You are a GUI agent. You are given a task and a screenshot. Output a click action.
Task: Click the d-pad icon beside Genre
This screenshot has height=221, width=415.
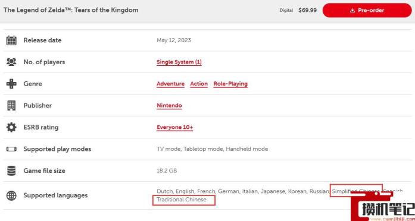point(11,84)
